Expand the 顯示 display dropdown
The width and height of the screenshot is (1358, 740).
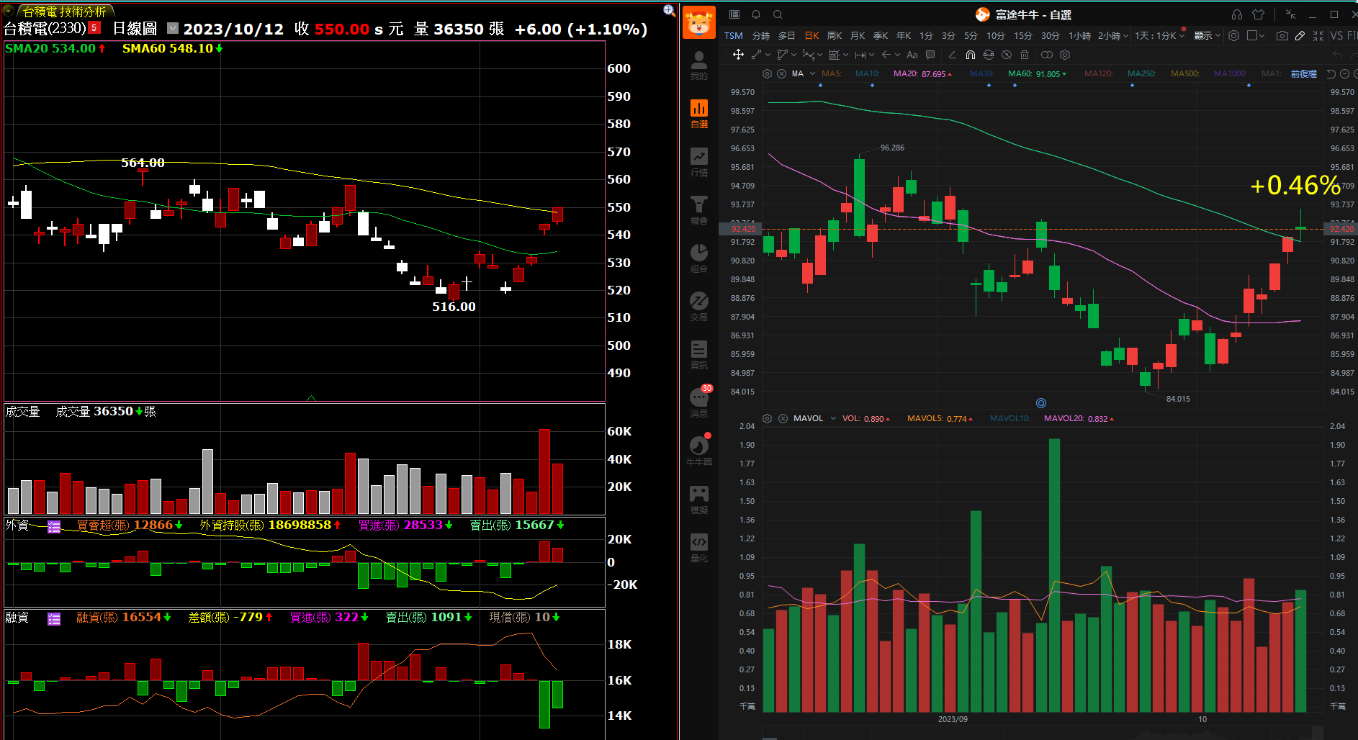1207,36
